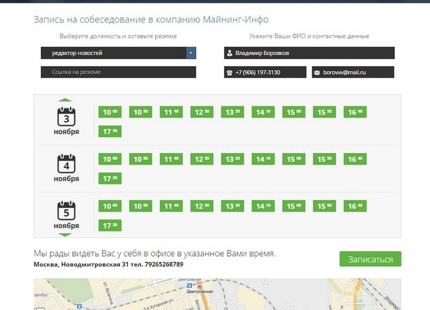Viewport: 430px width, 310px height.
Task: Choose 13:20 slot on 5 ноября
Action: click(x=233, y=206)
